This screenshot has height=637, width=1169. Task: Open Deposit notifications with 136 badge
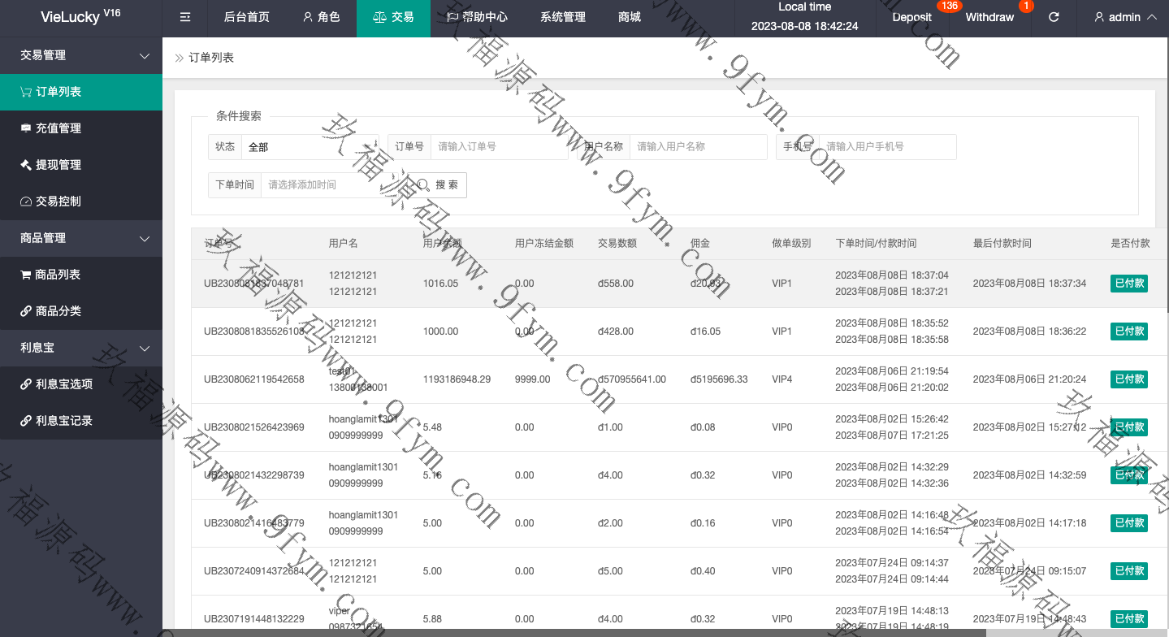point(911,17)
